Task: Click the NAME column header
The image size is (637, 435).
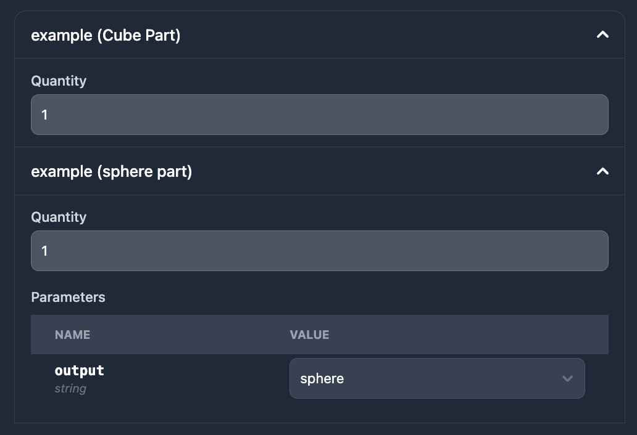Action: (x=72, y=335)
